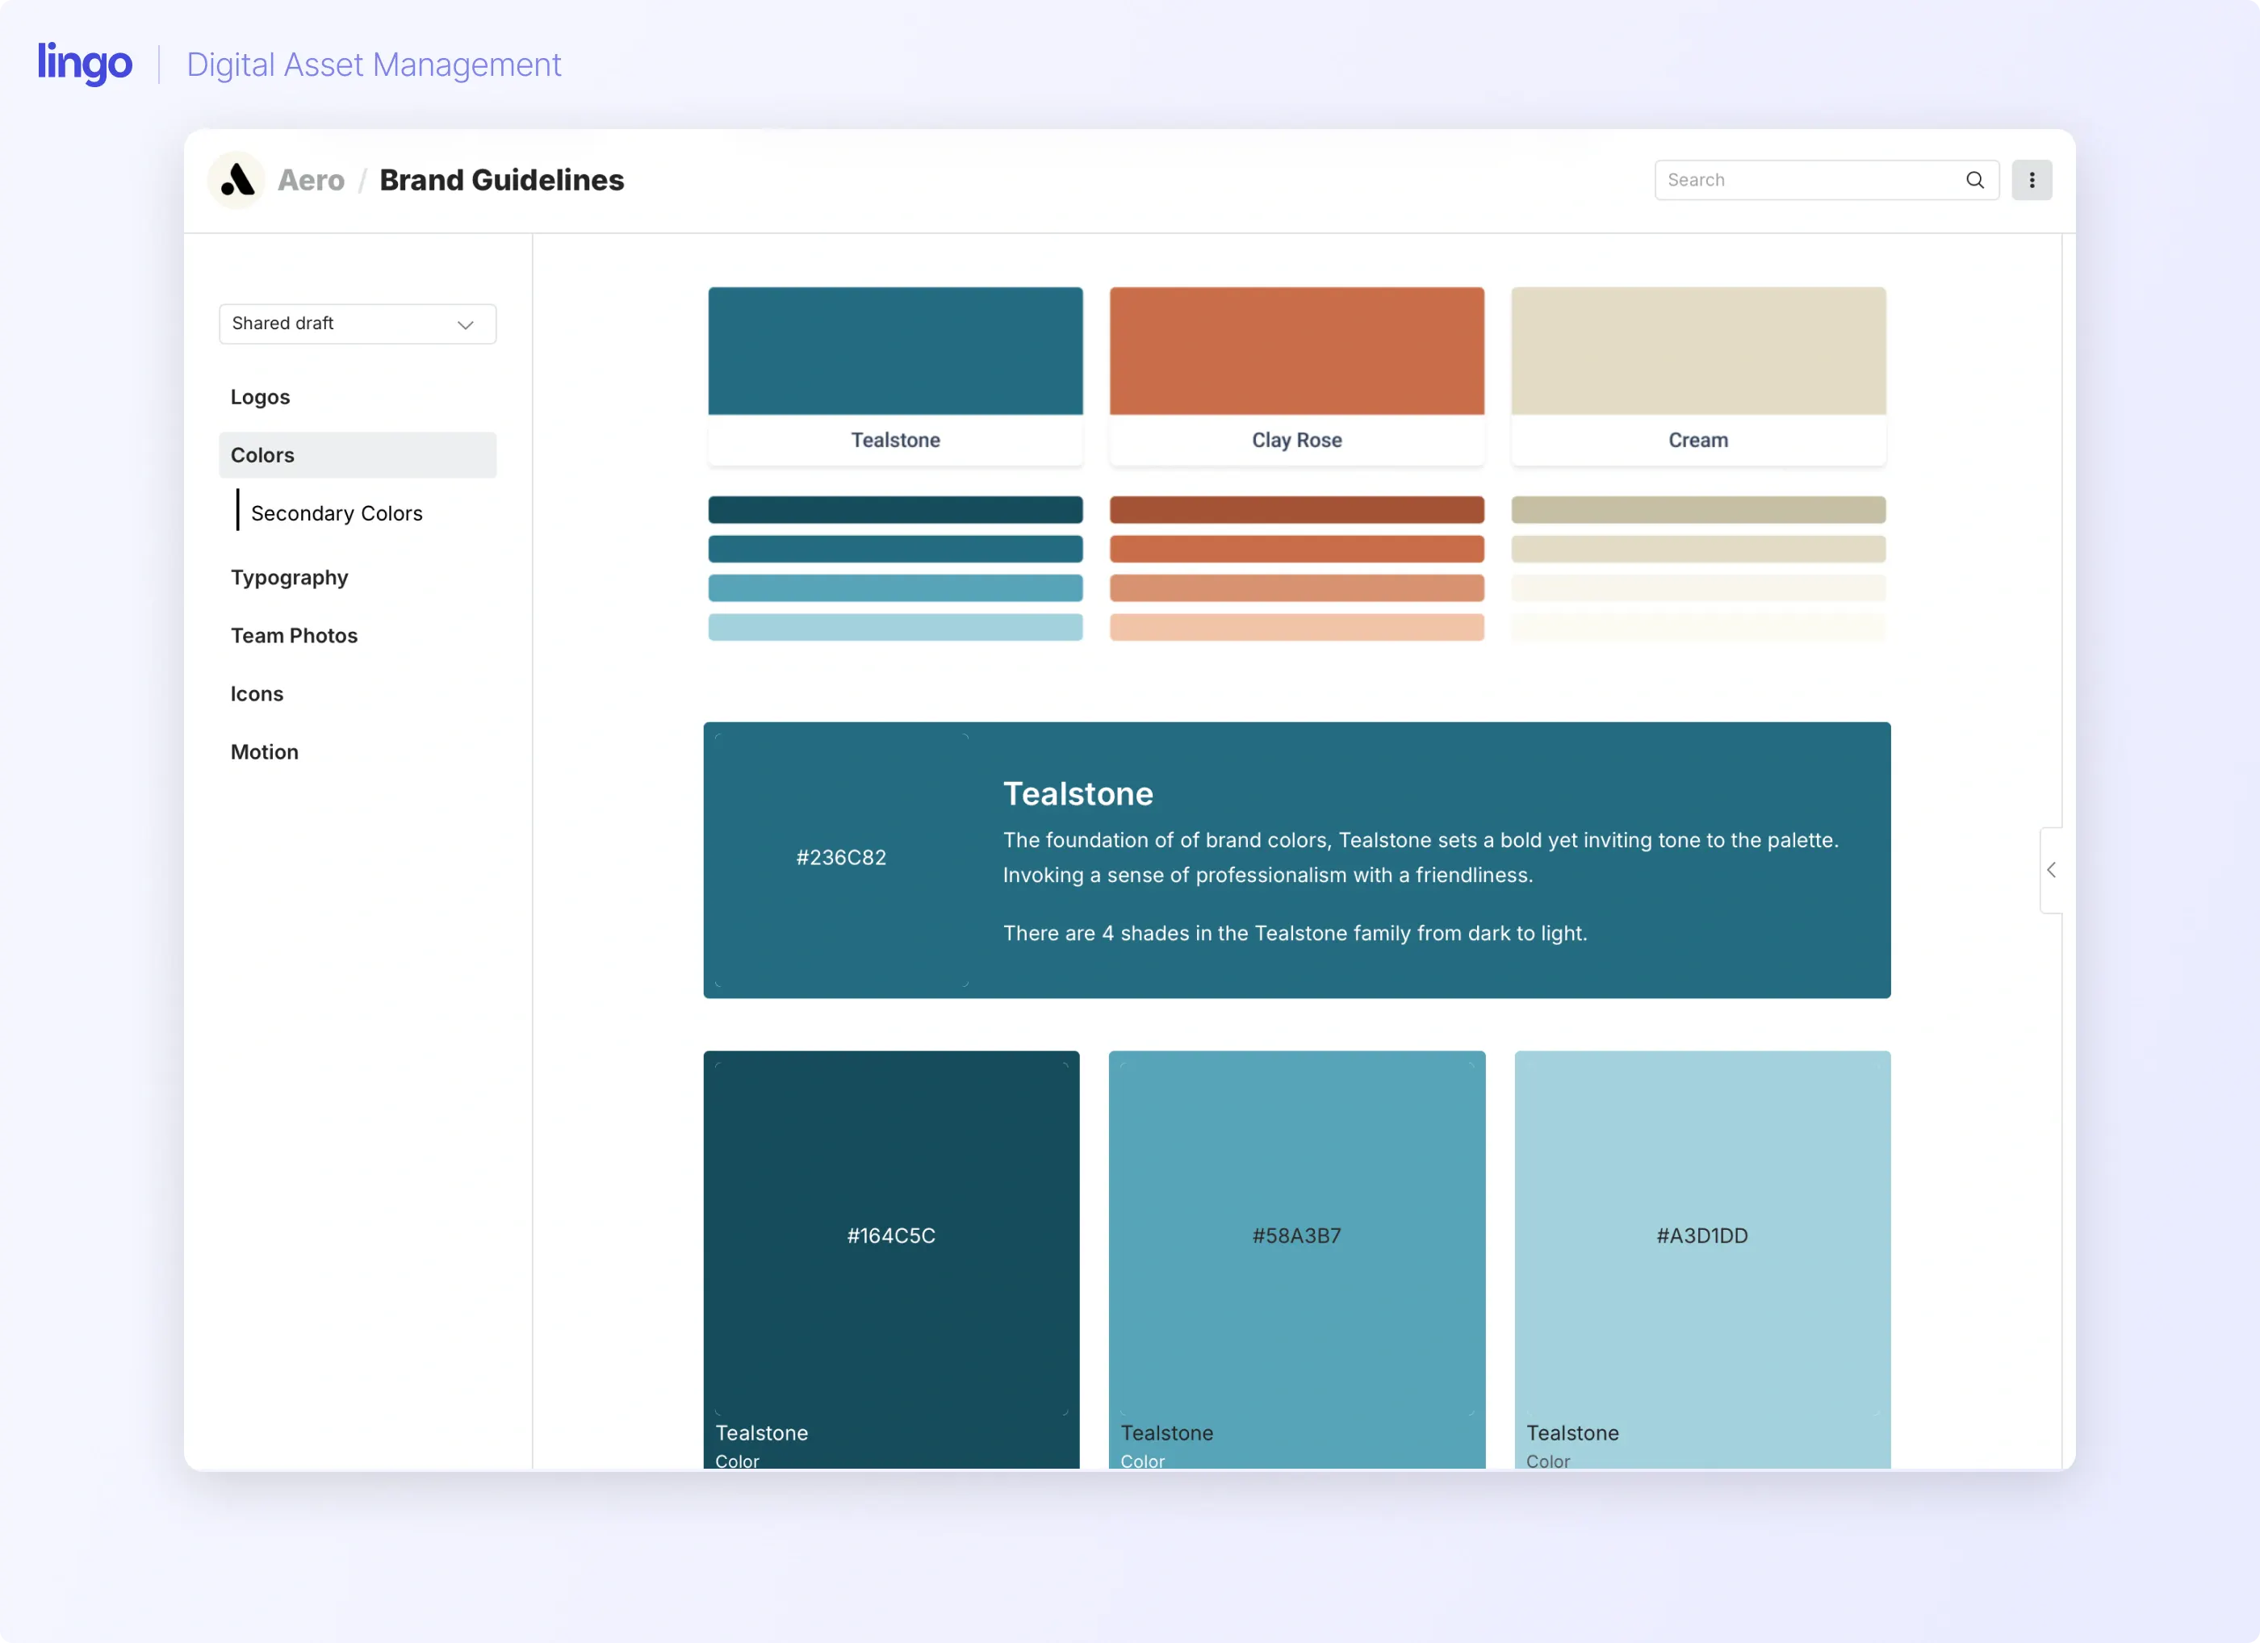2260x1643 pixels.
Task: Open the Icons section
Action: coord(257,693)
